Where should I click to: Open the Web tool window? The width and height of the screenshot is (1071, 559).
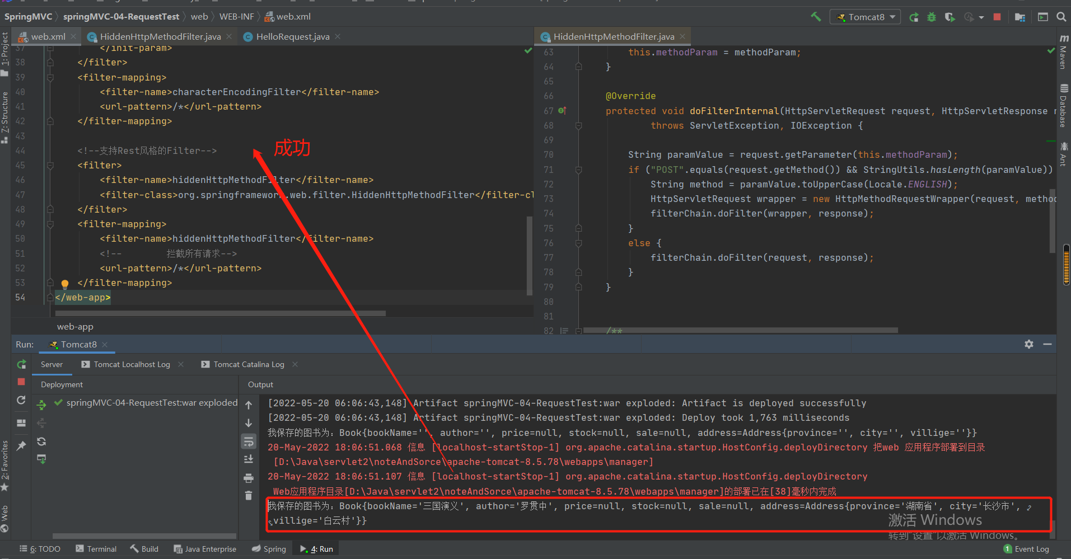(5, 519)
